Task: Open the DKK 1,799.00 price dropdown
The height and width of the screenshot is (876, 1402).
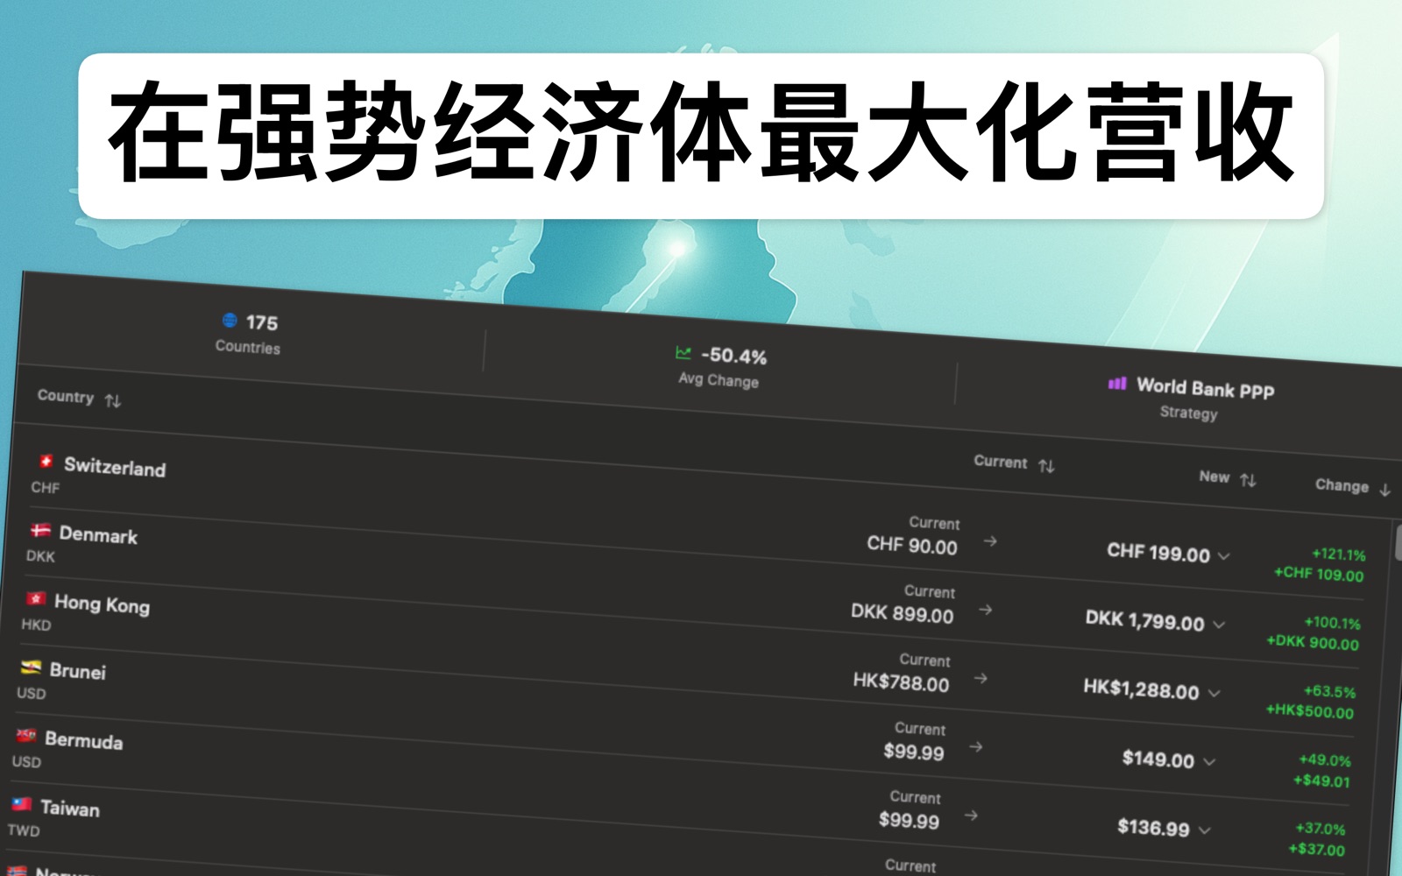Action: pos(1221,624)
